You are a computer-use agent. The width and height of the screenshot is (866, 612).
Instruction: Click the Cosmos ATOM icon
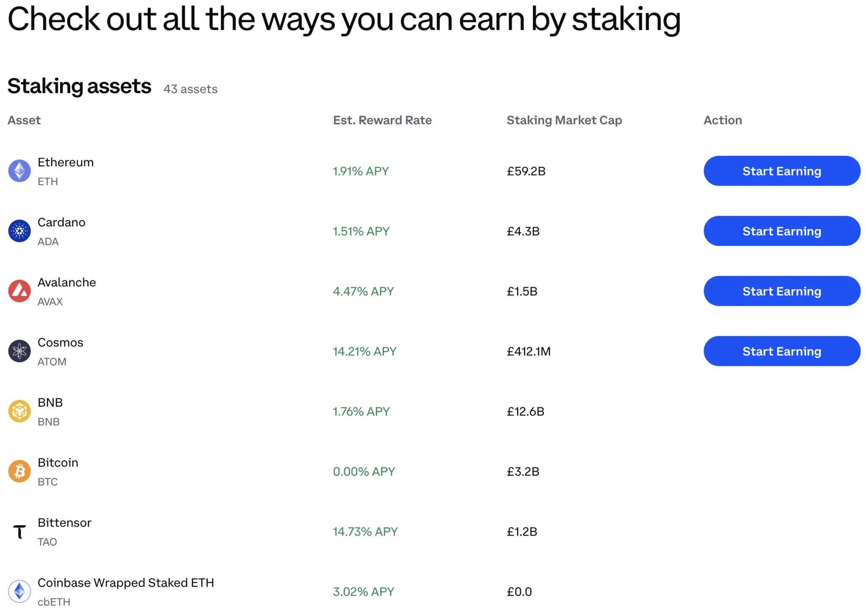pyautogui.click(x=19, y=351)
